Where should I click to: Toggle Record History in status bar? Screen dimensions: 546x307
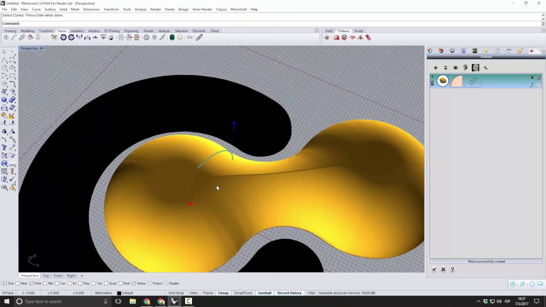point(289,293)
